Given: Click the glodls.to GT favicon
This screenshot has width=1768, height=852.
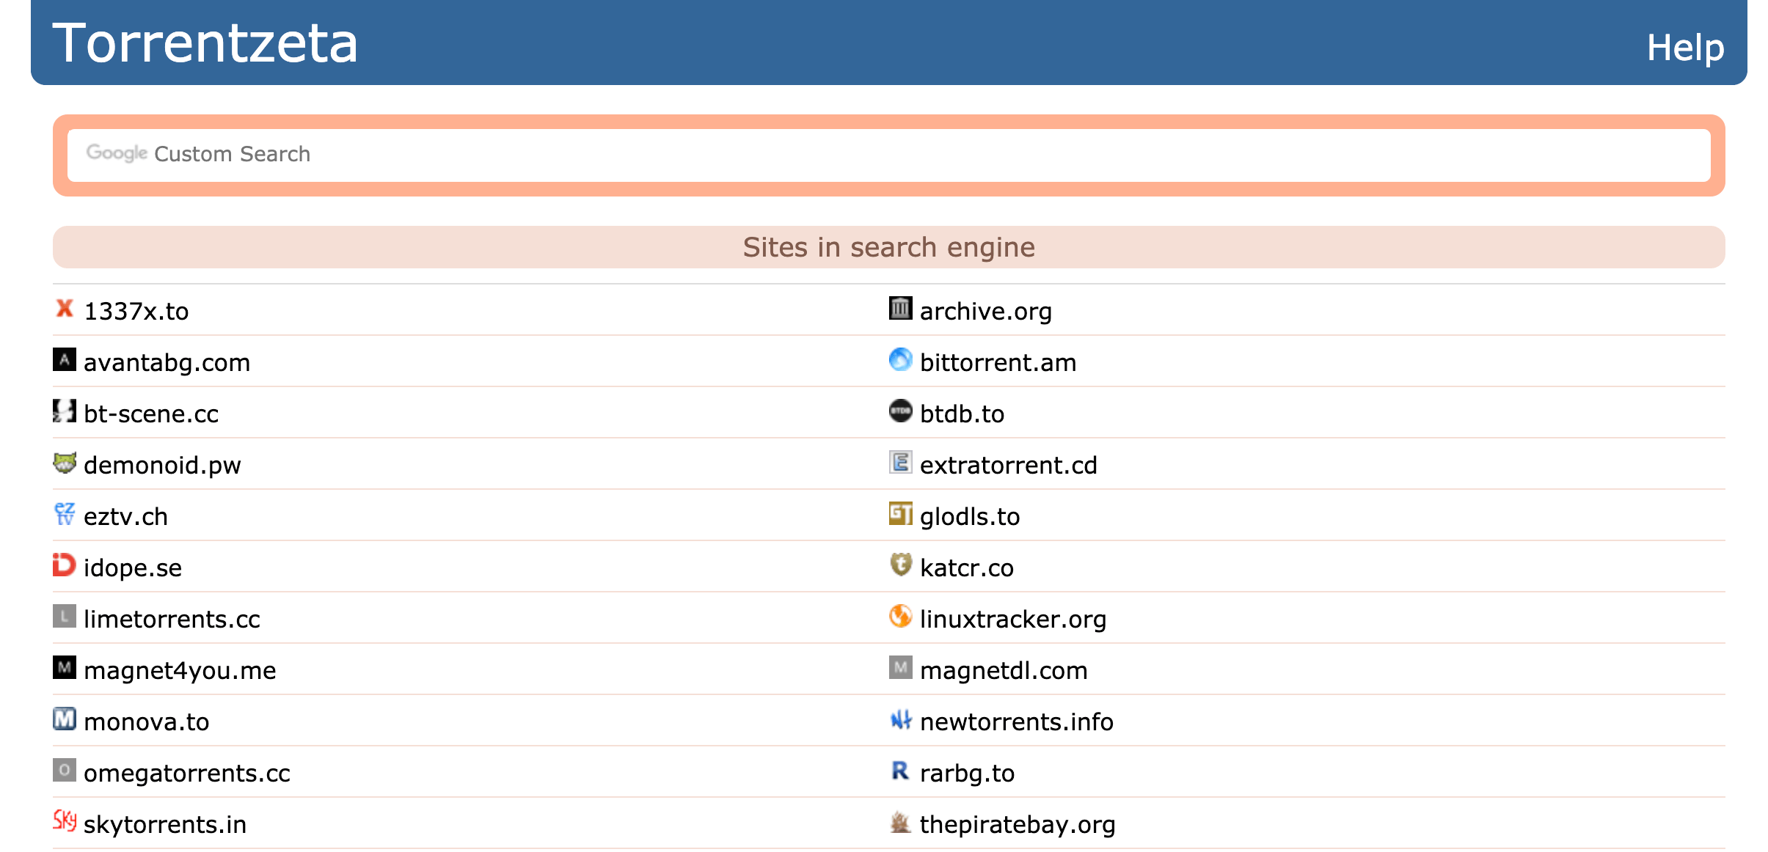Looking at the screenshot, I should click(x=901, y=514).
